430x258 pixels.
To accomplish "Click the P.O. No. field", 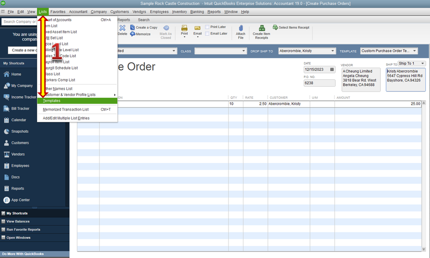I will coord(319,83).
